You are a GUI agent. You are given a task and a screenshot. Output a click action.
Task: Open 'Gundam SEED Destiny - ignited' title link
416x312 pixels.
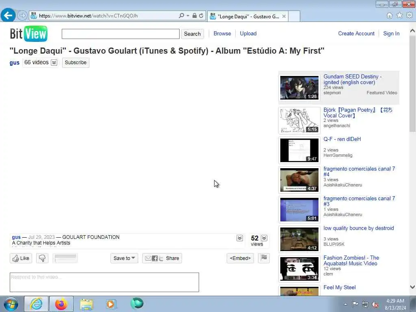click(352, 79)
